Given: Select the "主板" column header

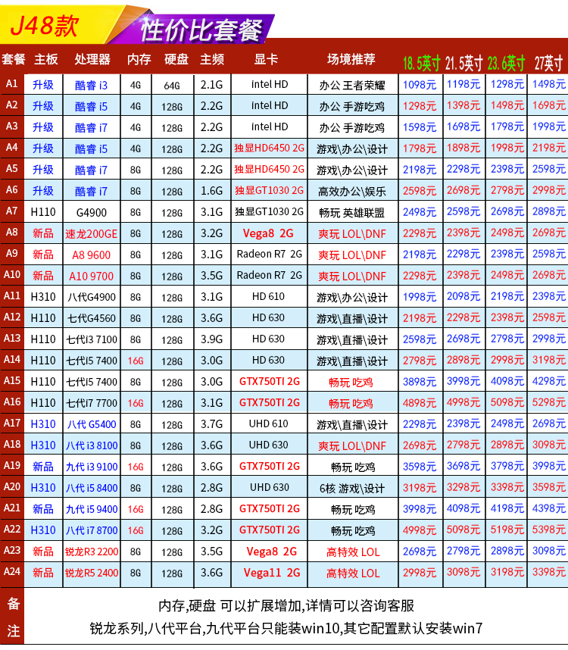Looking at the screenshot, I should click(46, 59).
